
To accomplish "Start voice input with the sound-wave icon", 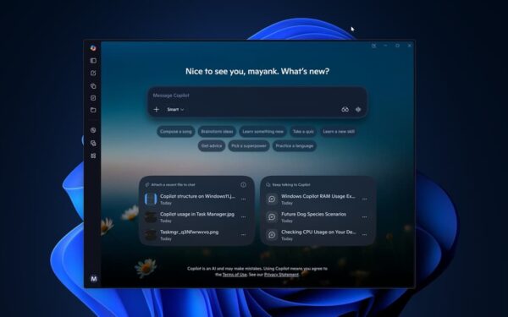I will tap(358, 109).
